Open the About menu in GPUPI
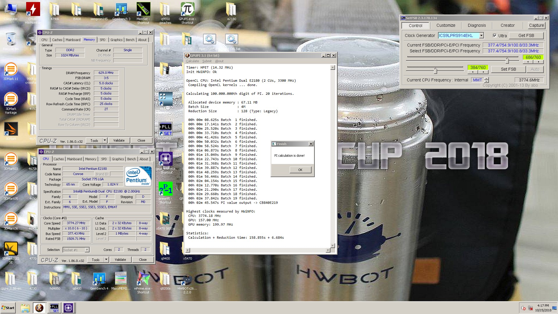Viewport: 558px width, 314px height. coord(219,61)
